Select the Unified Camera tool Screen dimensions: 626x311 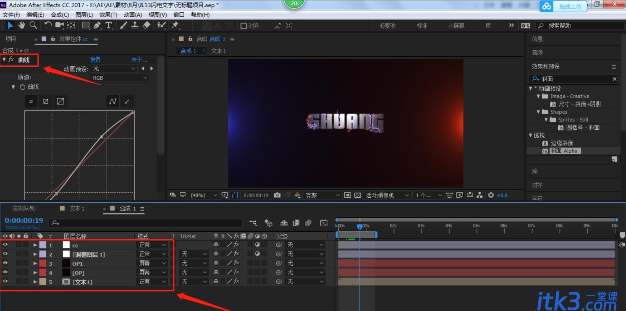(60, 26)
